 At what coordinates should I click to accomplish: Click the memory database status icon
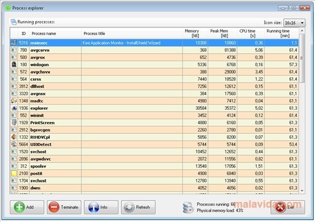pos(188,208)
